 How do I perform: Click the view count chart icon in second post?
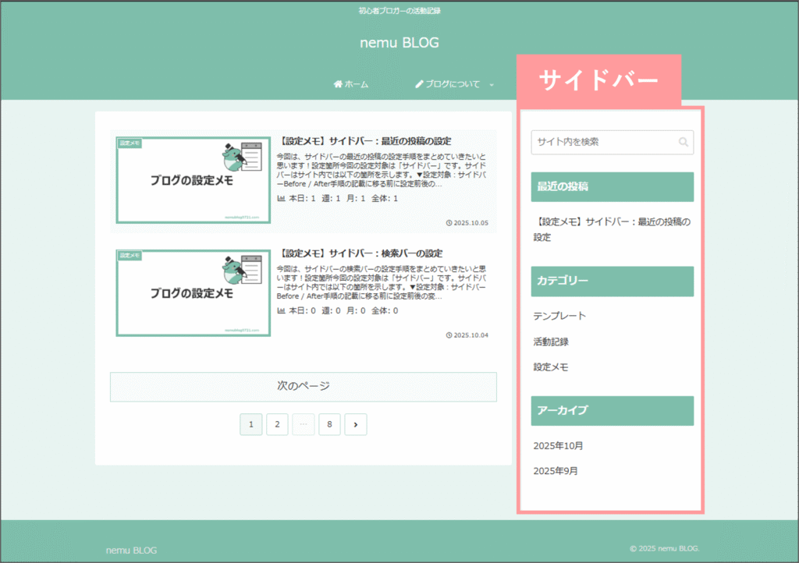pos(281,310)
